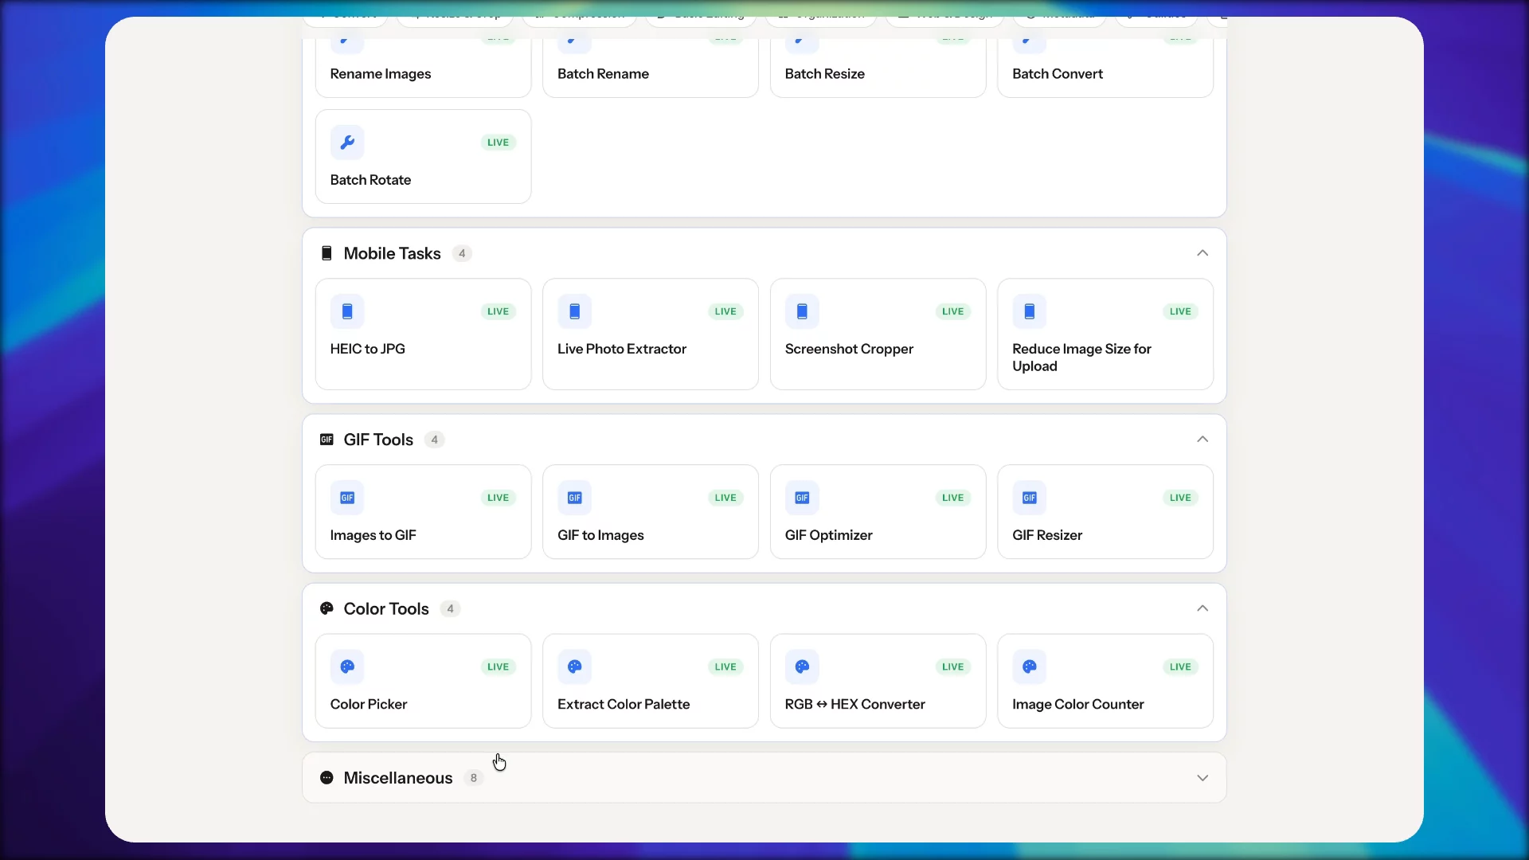
Task: Open the Images to GIF title
Action: (373, 535)
